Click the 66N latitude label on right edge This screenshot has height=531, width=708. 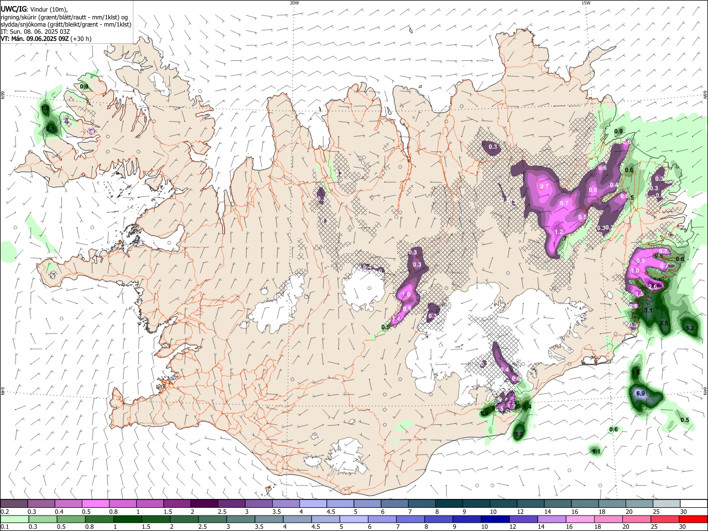pyautogui.click(x=705, y=95)
